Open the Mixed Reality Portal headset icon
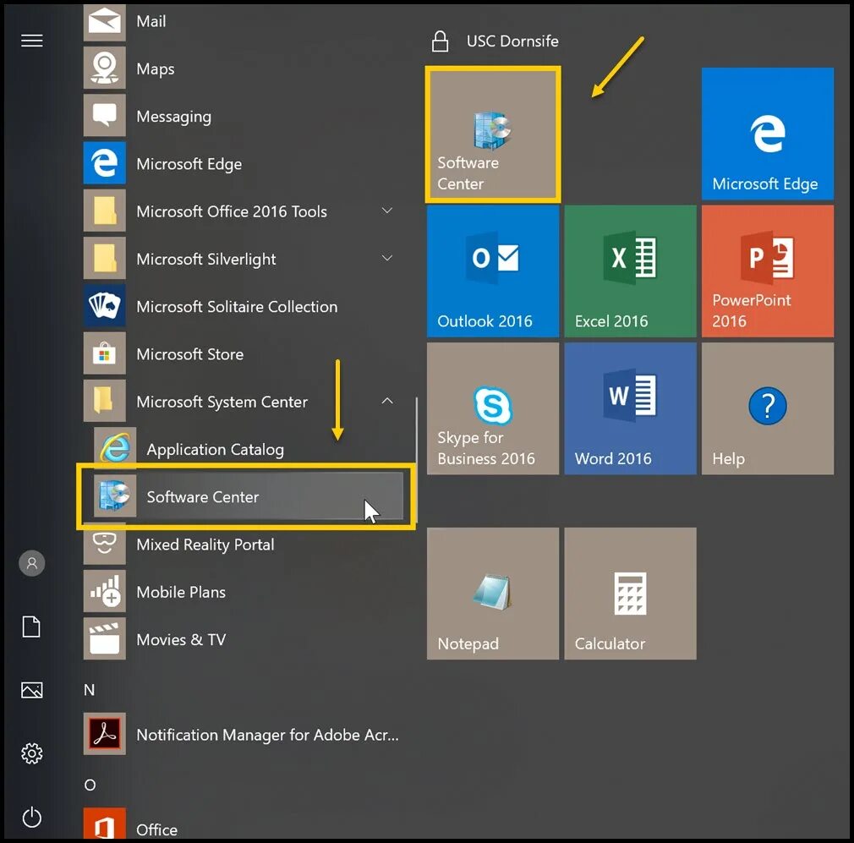This screenshot has height=843, width=854. coord(104,544)
